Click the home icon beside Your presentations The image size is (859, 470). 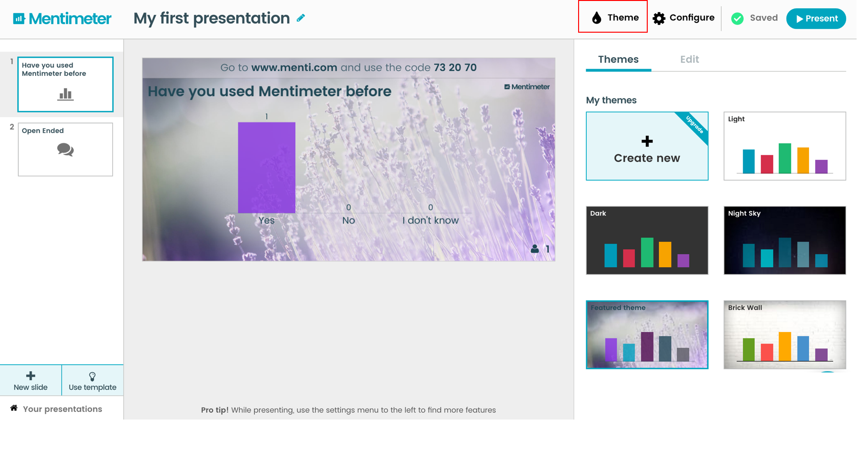(14, 408)
